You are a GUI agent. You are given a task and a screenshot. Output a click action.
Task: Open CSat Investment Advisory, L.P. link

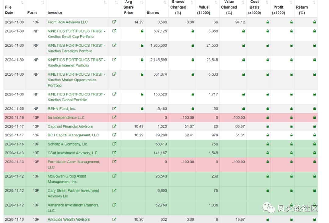[73, 153]
